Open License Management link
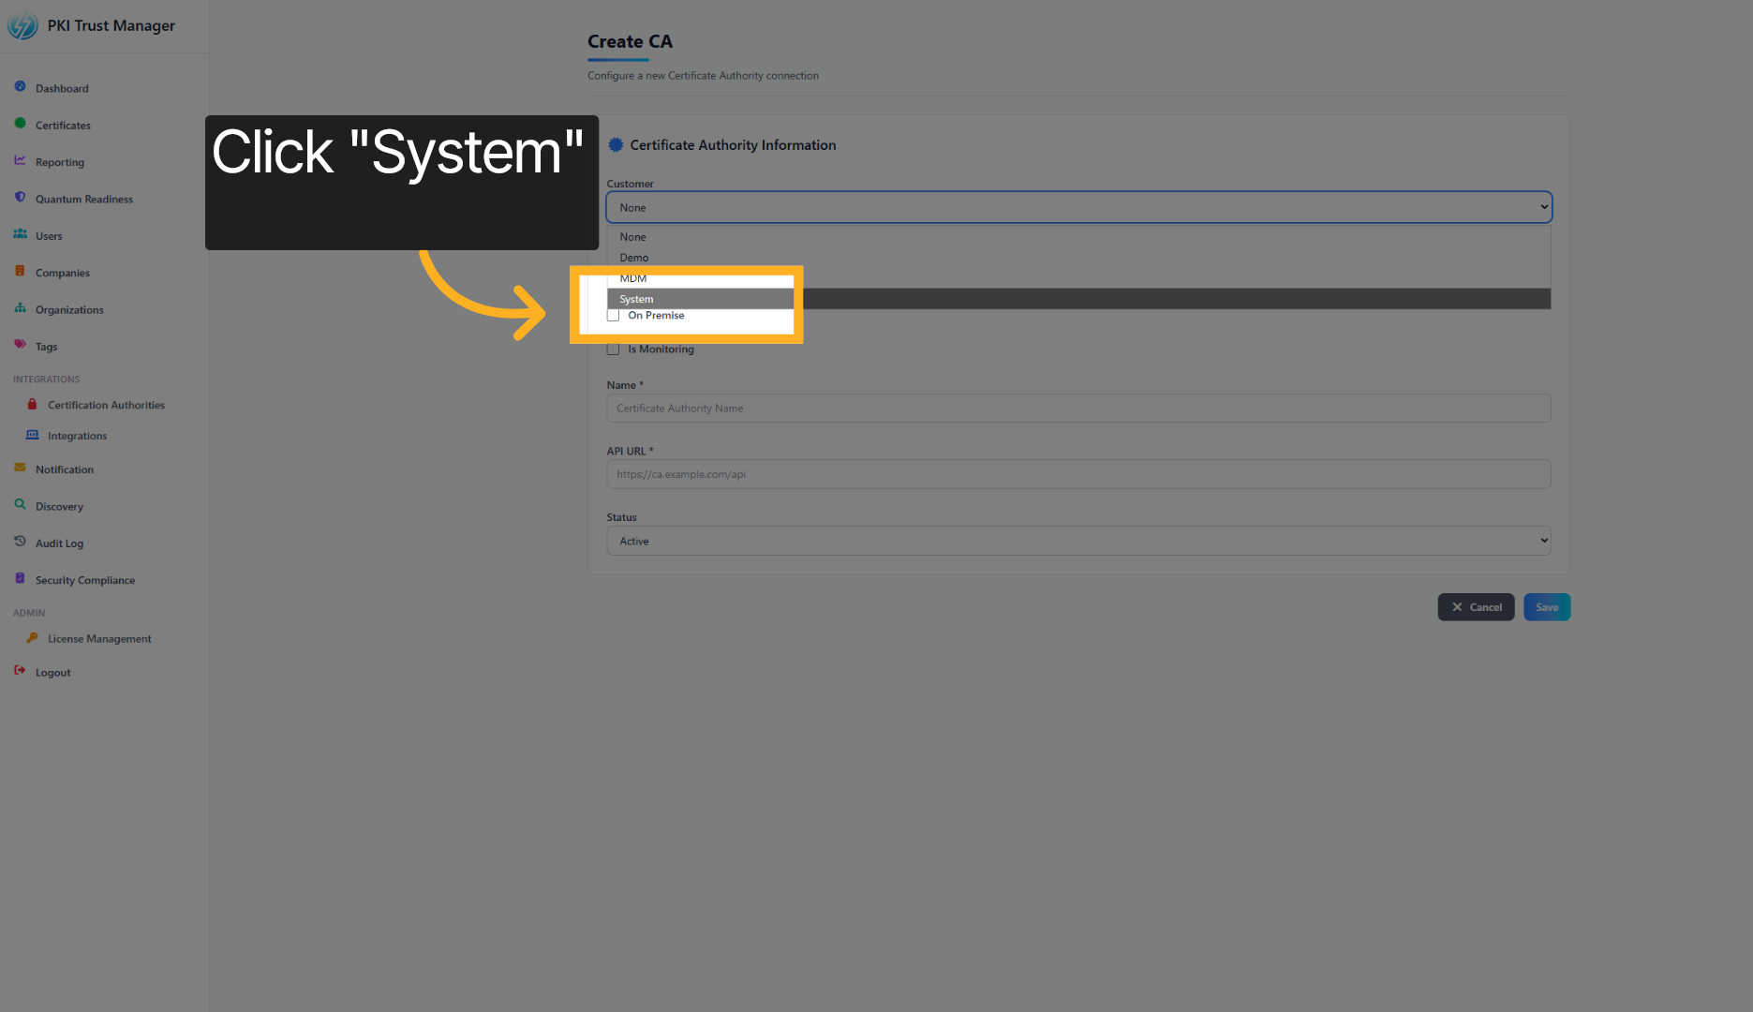1753x1012 pixels. (99, 639)
